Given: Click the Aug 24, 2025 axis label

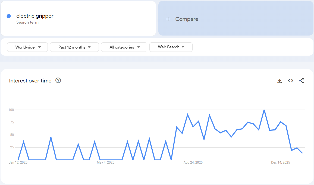Looking at the screenshot, I should tap(193, 162).
